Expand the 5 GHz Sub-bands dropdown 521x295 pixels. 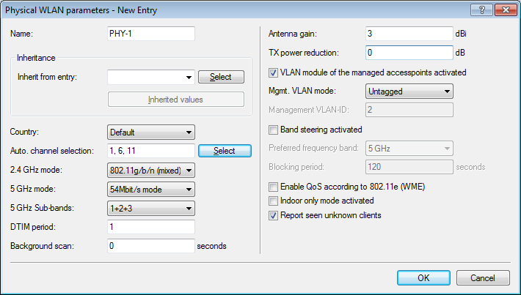150,209
